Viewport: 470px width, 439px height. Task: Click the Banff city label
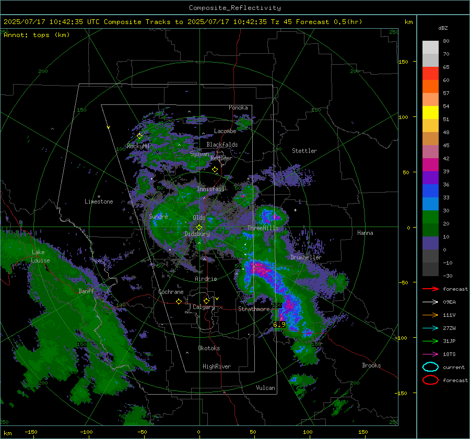[86, 291]
